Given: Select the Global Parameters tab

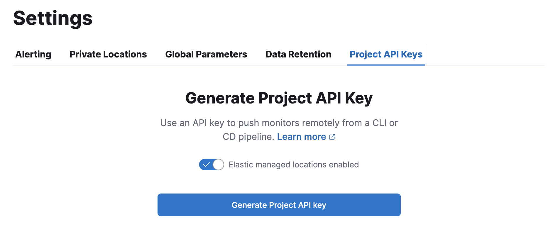Looking at the screenshot, I should tap(206, 54).
